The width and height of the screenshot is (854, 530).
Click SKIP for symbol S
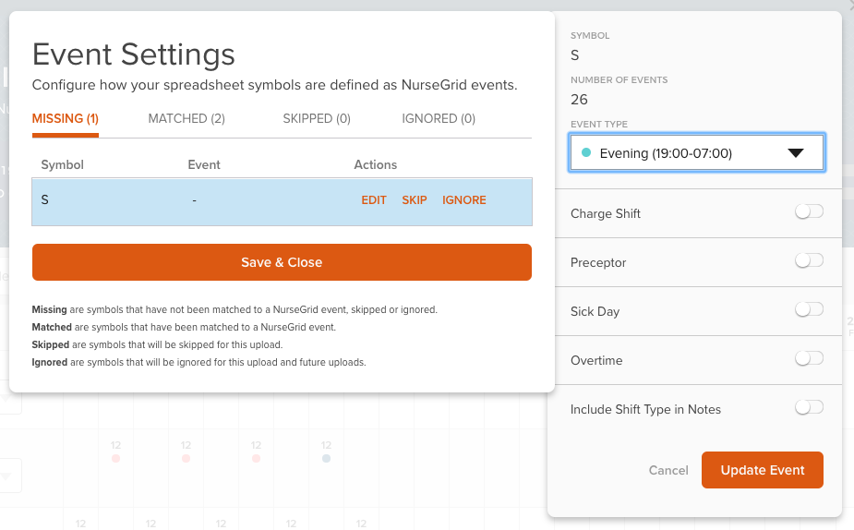(x=415, y=200)
